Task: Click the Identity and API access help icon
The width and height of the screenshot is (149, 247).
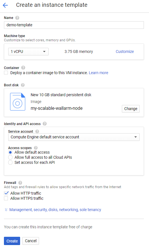Action: point(45,124)
